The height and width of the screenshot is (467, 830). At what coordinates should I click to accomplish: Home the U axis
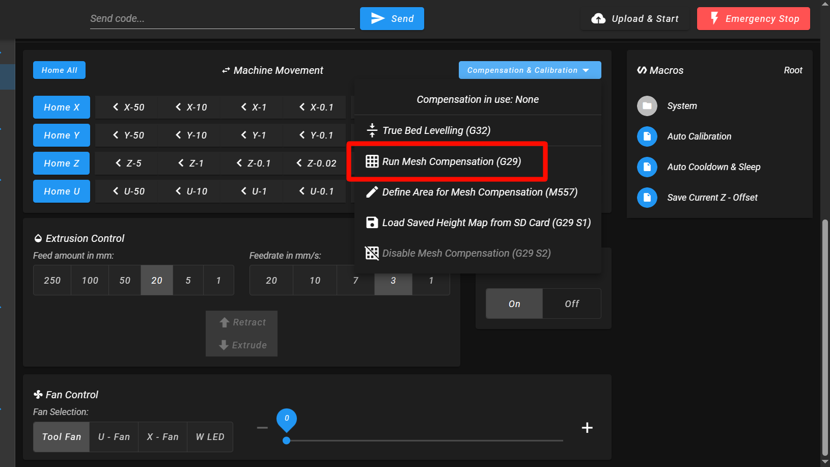click(x=62, y=191)
